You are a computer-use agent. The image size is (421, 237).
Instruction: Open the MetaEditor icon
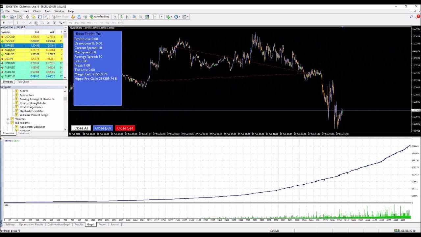click(x=73, y=17)
